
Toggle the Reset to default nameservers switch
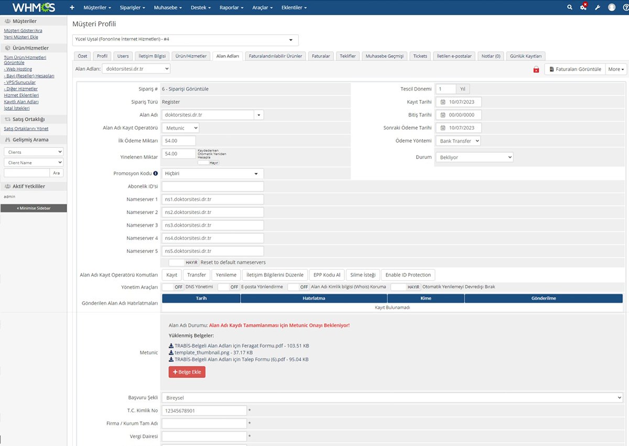[183, 262]
